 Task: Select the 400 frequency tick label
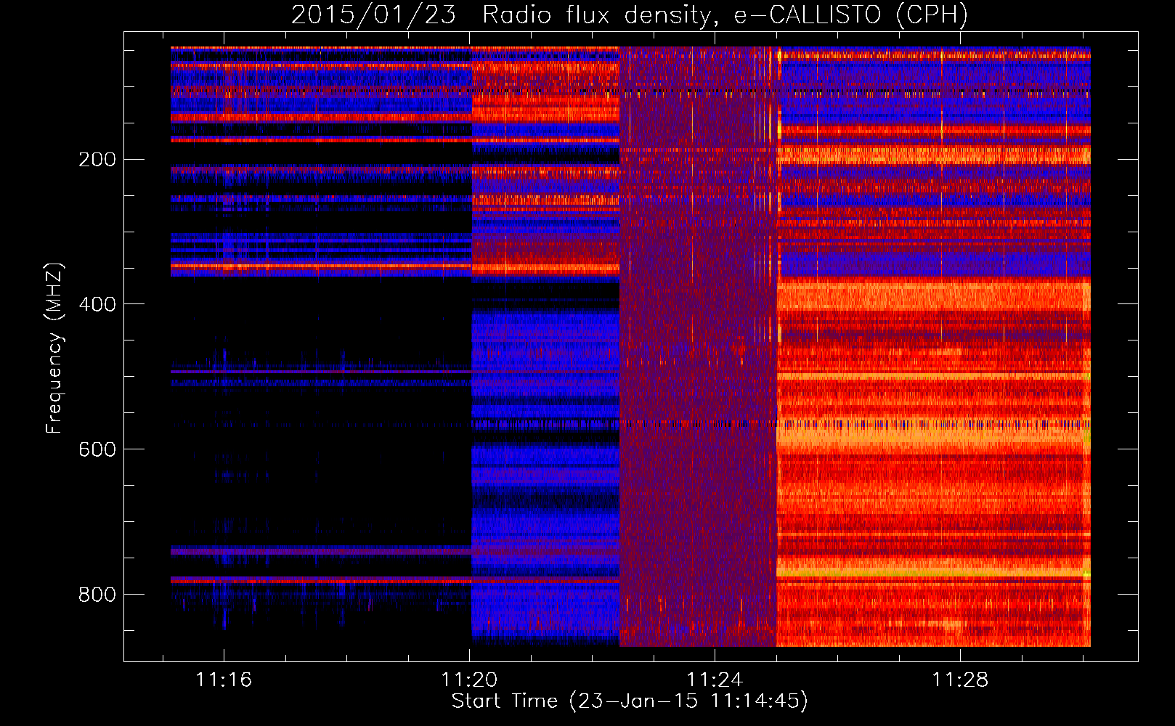pyautogui.click(x=97, y=304)
